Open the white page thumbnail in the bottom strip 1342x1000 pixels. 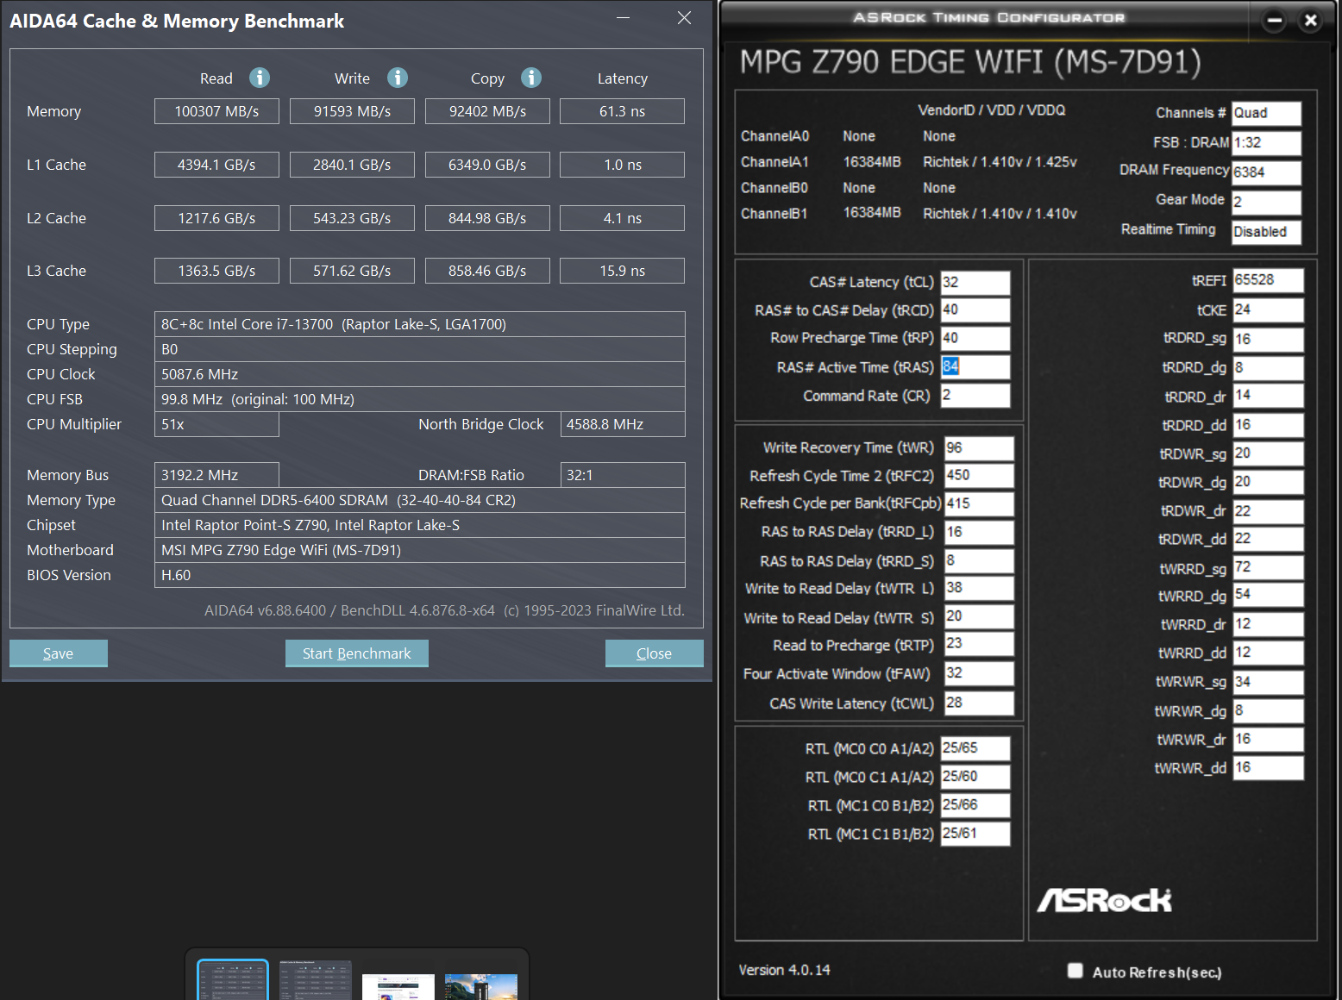398,986
